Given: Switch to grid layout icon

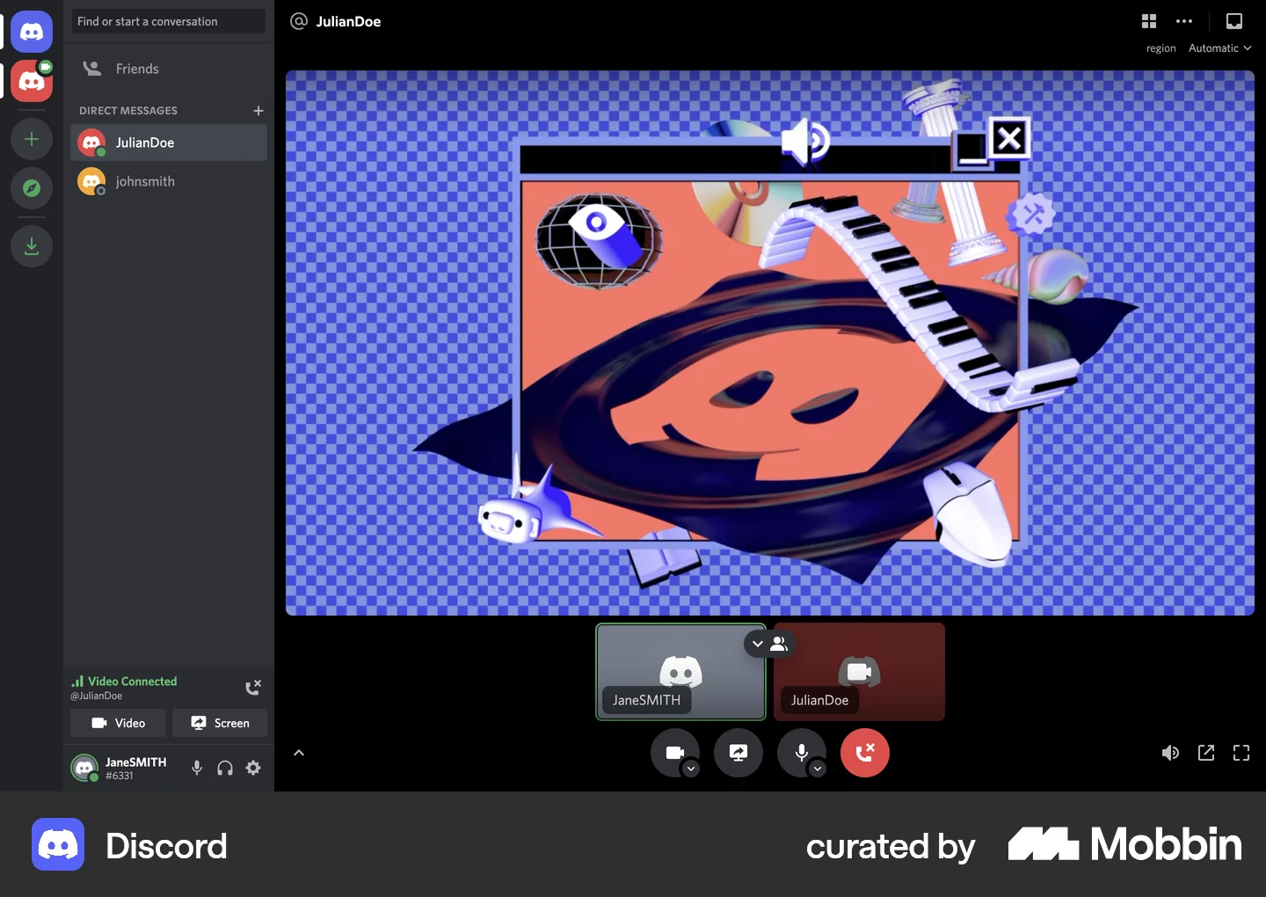Looking at the screenshot, I should point(1149,21).
